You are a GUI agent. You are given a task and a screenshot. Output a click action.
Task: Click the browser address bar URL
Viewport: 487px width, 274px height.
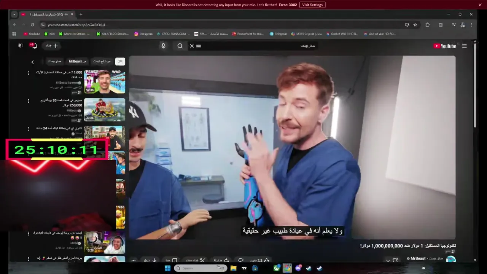coord(76,25)
